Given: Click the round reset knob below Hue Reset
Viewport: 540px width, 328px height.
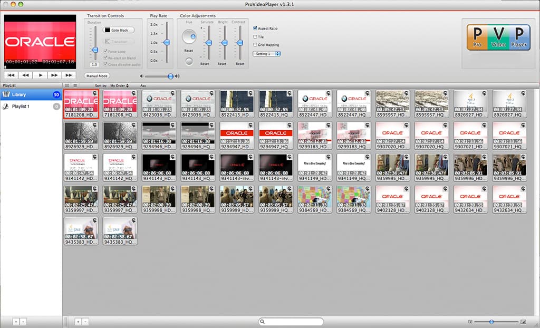Looking at the screenshot, I should point(189,61).
